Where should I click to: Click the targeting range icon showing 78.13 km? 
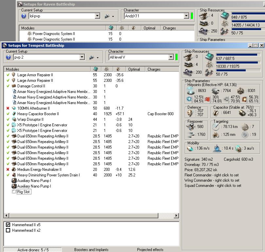216,127
